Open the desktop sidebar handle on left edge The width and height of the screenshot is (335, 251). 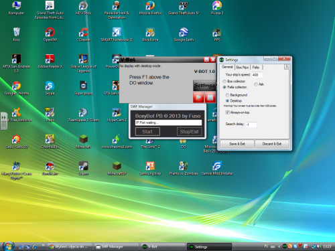click(4, 121)
